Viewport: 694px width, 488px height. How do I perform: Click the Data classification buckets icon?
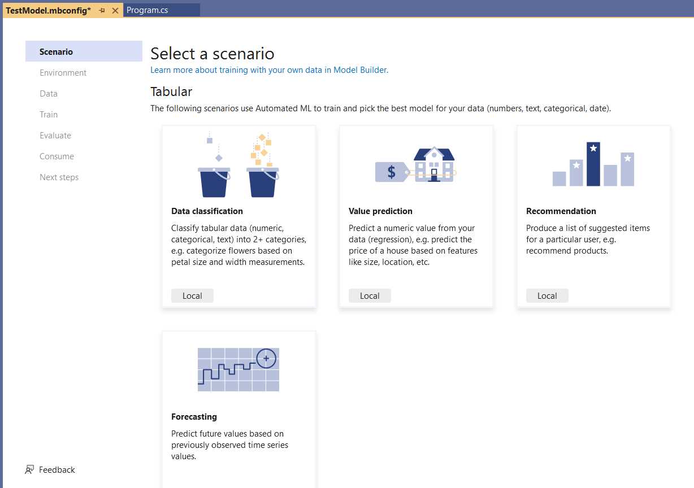pyautogui.click(x=237, y=164)
